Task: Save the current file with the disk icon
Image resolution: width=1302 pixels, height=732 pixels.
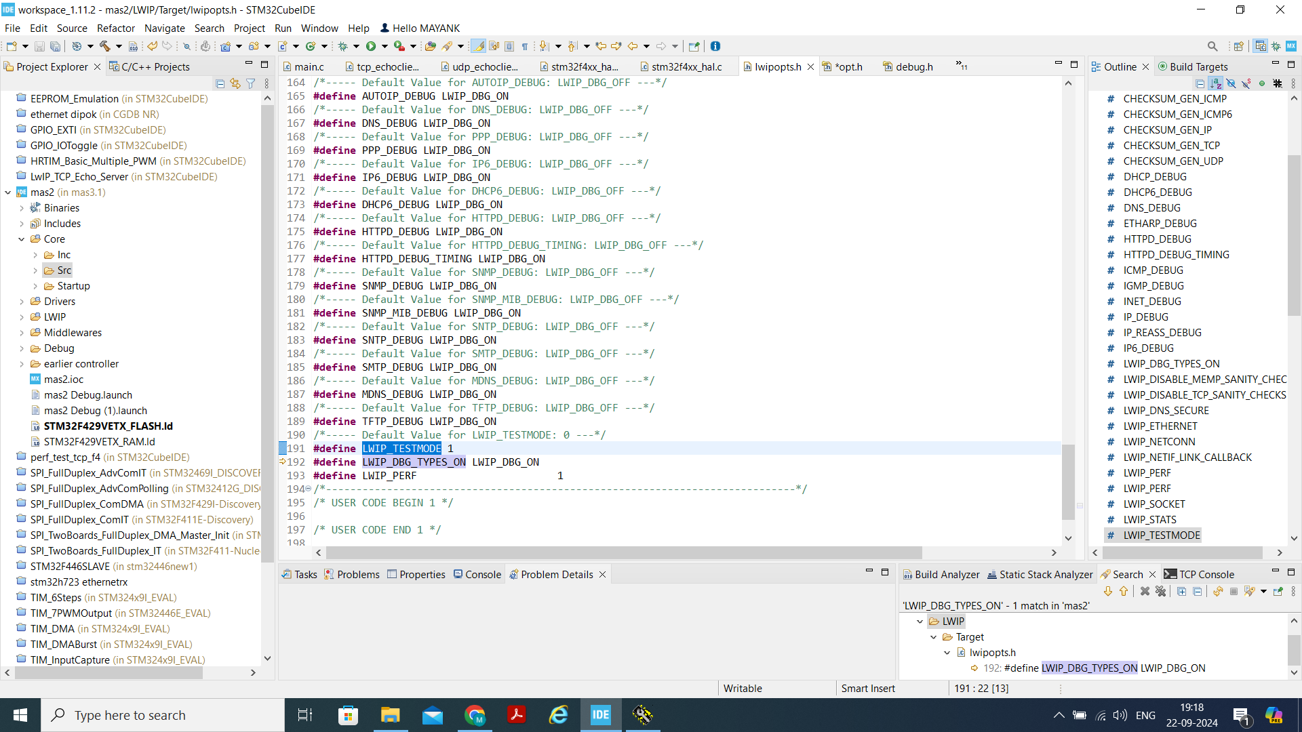Action: tap(39, 46)
